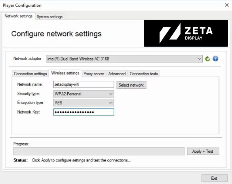The width and height of the screenshot is (232, 184).
Task: Switch to the System settings tab
Action: 49,17
